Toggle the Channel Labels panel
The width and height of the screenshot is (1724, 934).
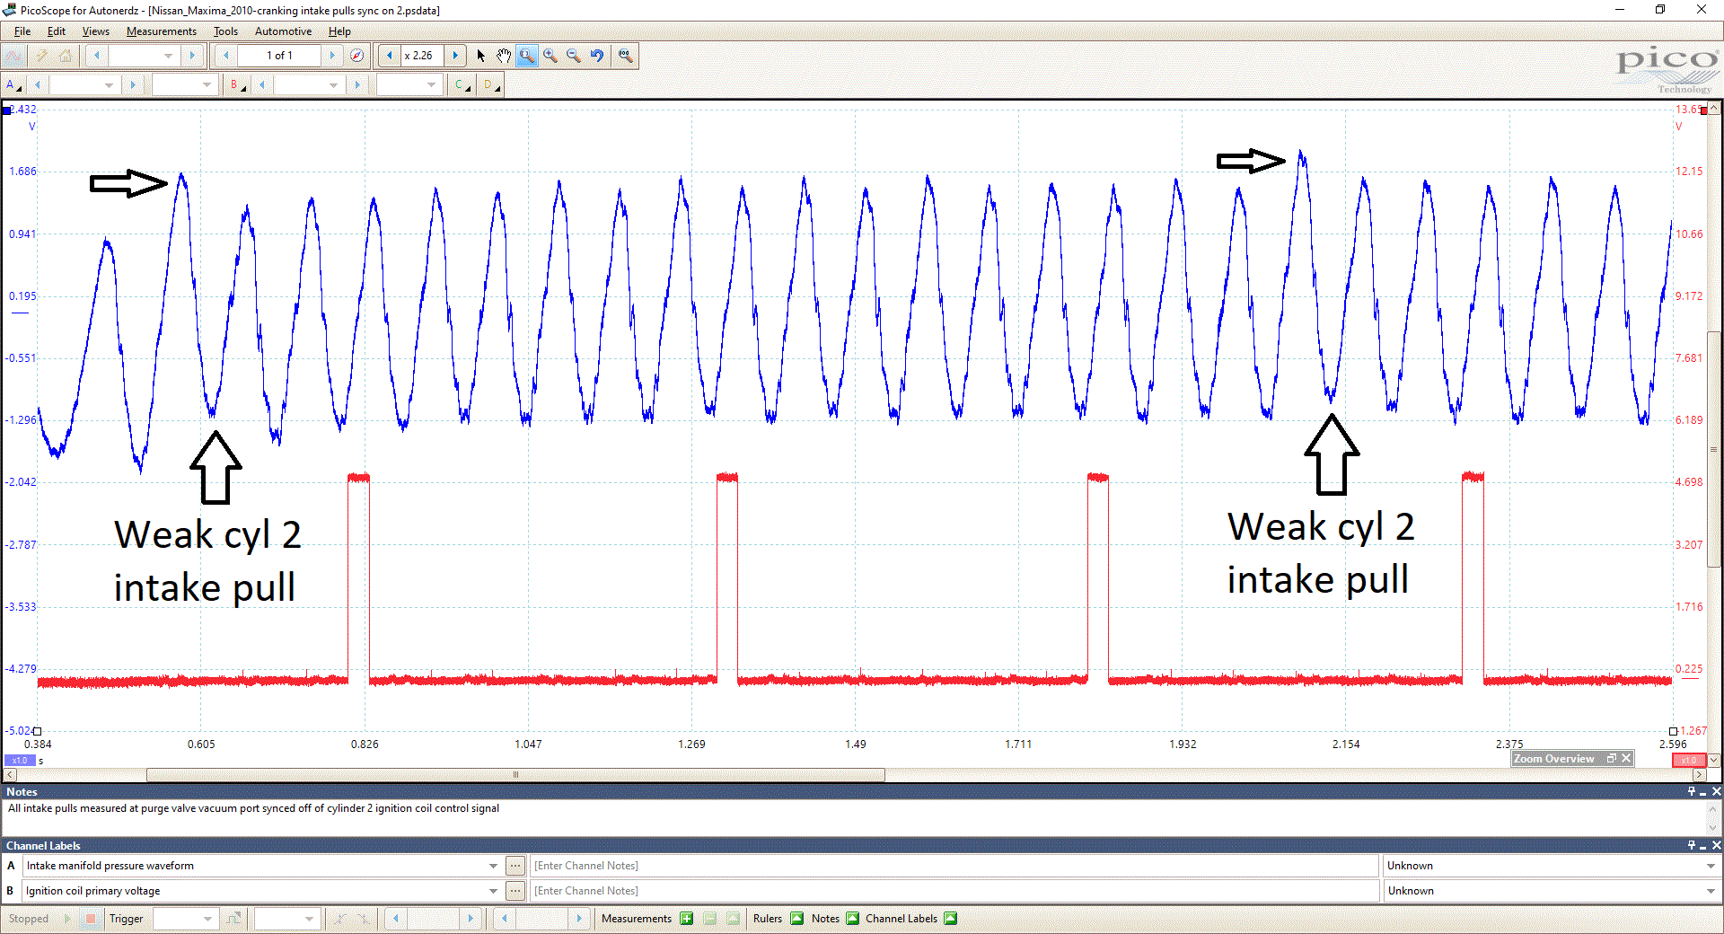pos(951,919)
